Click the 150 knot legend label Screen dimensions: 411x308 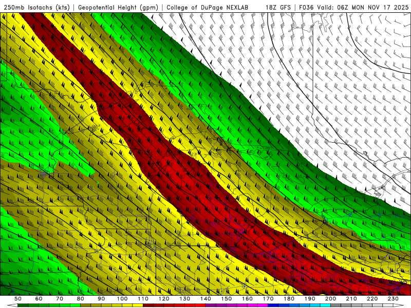227,299
